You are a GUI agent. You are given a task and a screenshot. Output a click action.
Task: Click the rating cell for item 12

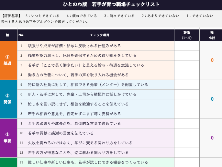[x=187, y=152]
